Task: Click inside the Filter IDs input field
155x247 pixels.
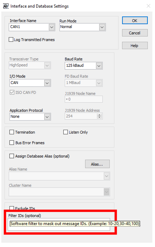Action: tap(59, 225)
